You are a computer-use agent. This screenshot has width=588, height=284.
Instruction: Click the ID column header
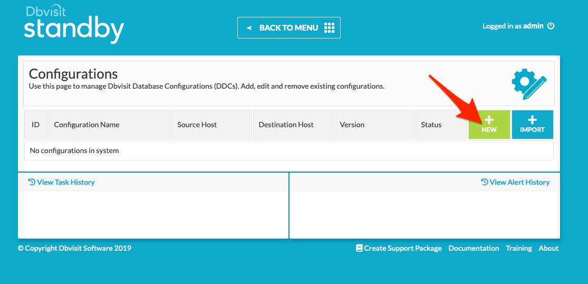point(36,125)
